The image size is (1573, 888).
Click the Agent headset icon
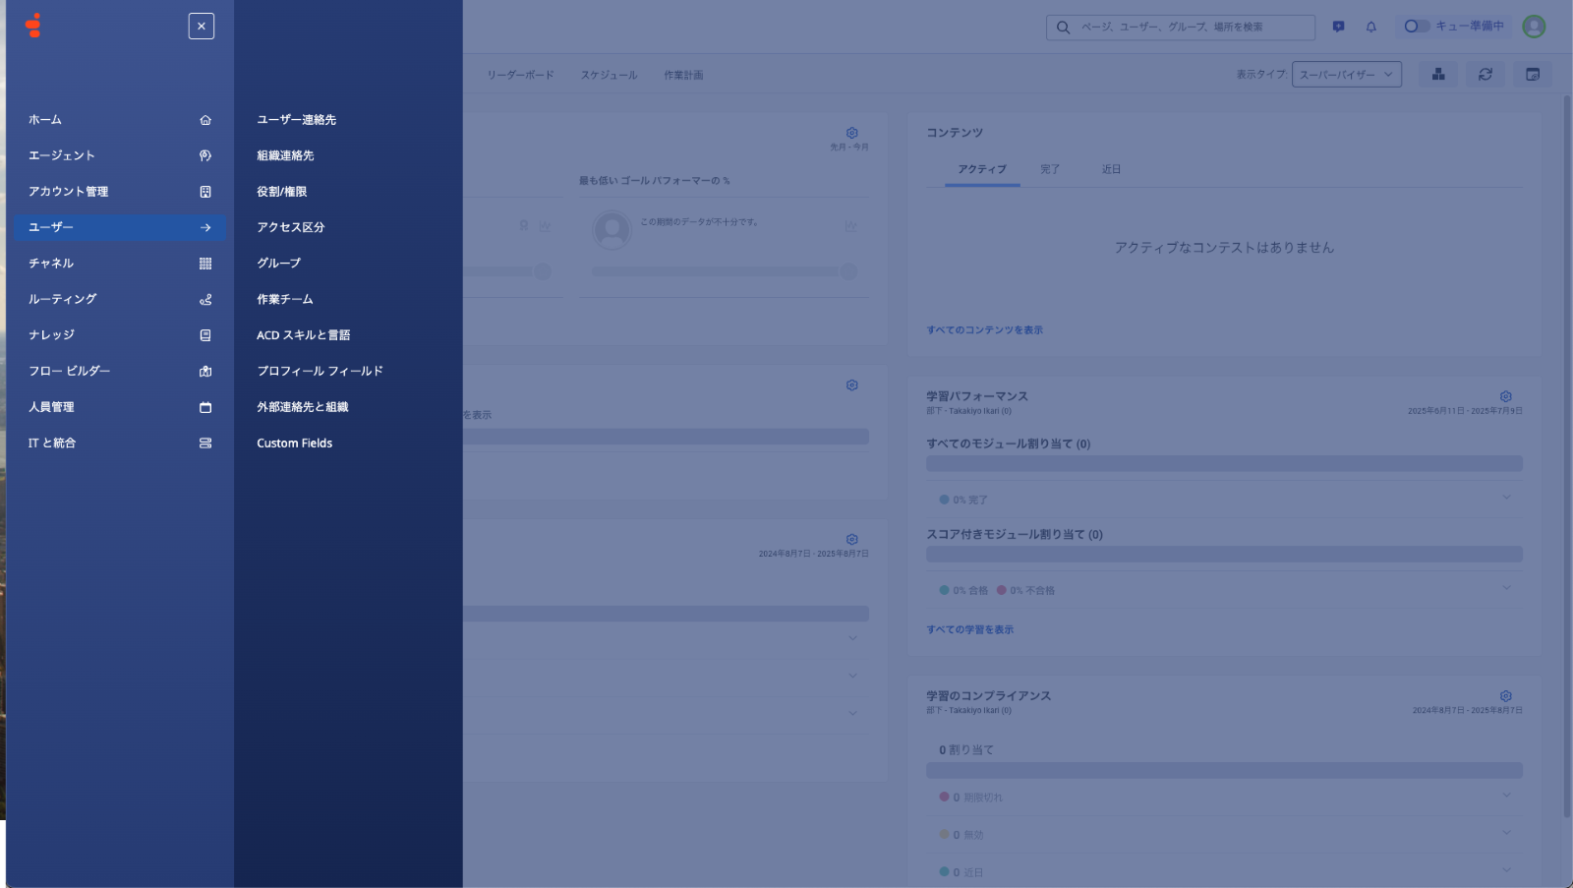coord(205,155)
